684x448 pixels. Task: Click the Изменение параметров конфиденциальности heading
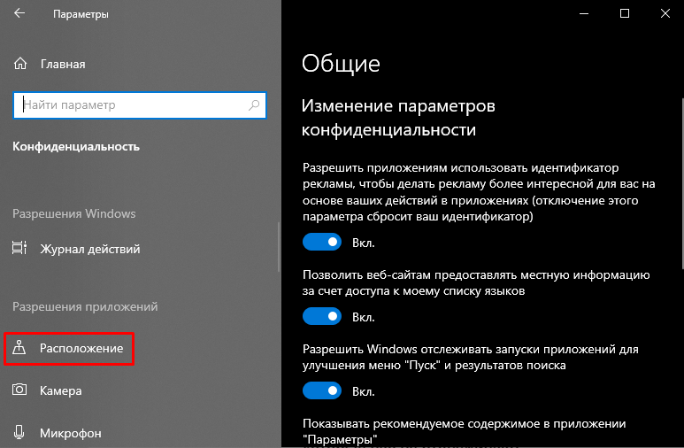pos(398,118)
